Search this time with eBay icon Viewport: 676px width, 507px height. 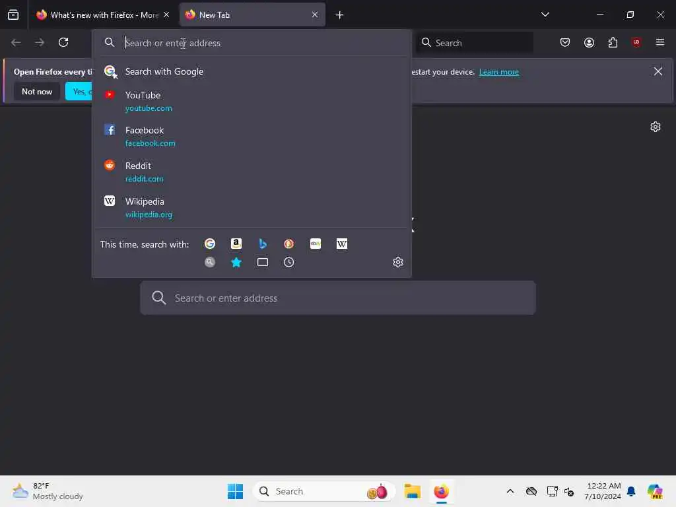(316, 244)
